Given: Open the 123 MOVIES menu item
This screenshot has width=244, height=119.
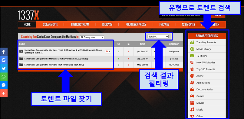Looking at the screenshot, I should pyautogui.click(x=188, y=24).
